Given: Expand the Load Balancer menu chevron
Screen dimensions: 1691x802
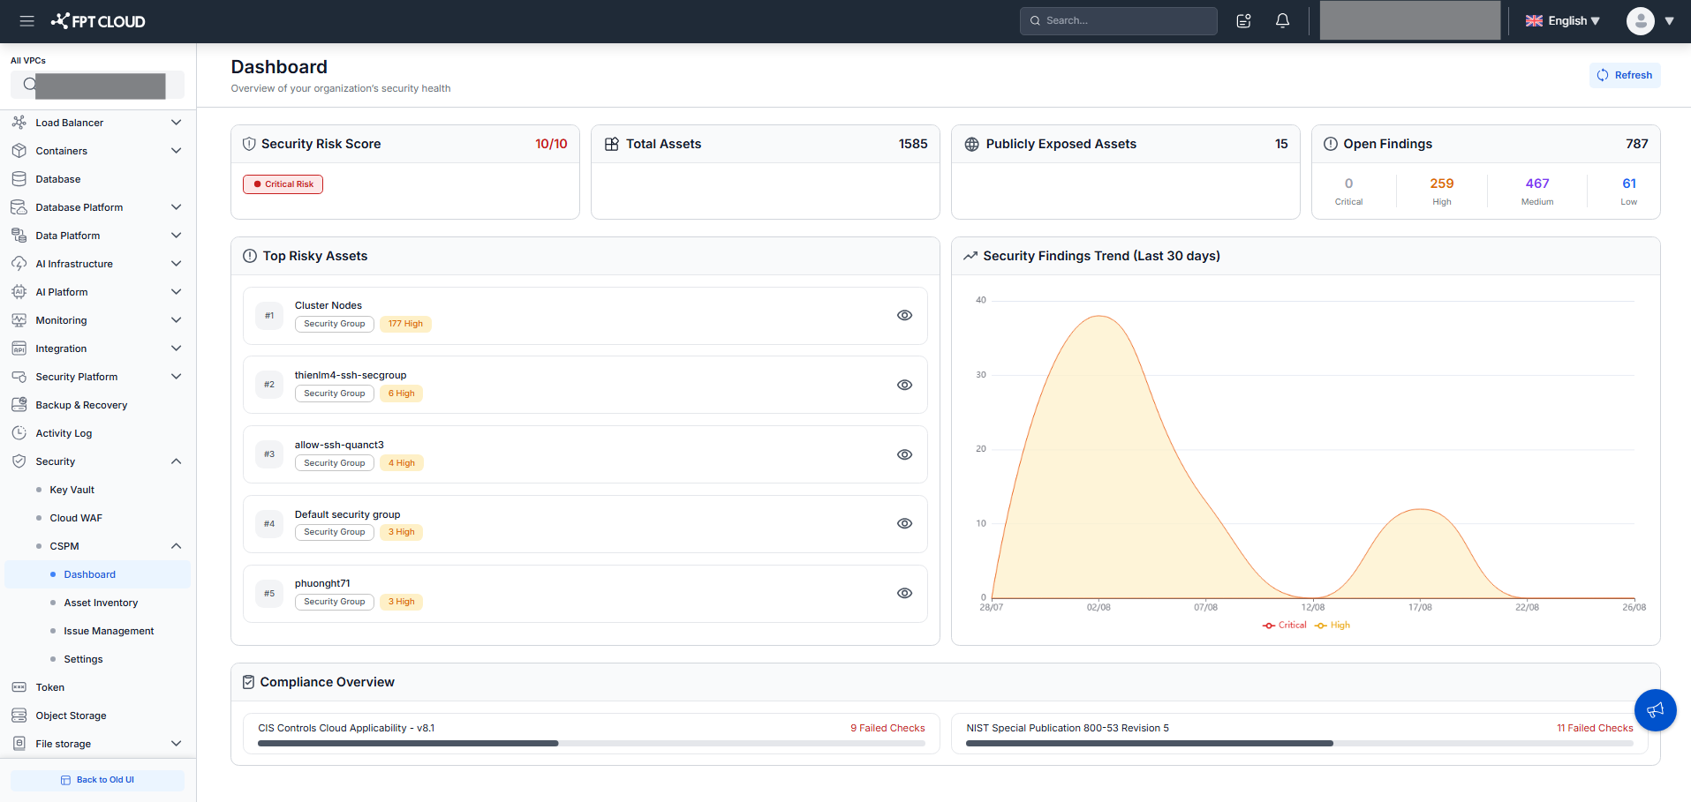Looking at the screenshot, I should [176, 123].
